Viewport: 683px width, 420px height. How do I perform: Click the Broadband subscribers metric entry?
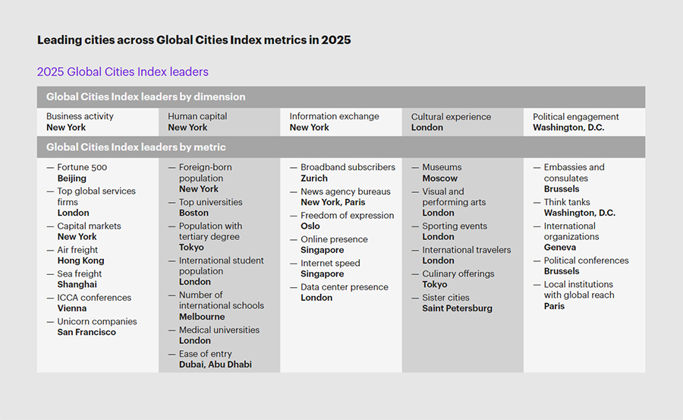(348, 168)
